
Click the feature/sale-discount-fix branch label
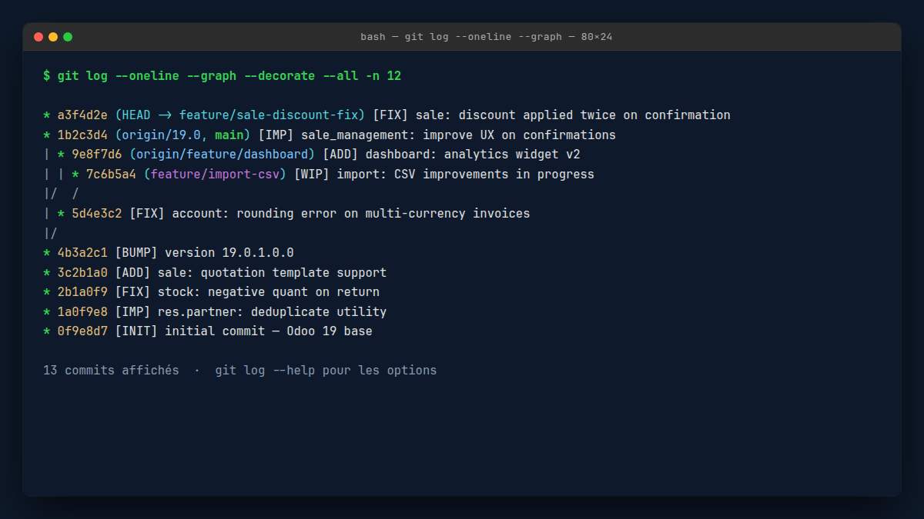pyautogui.click(x=269, y=115)
